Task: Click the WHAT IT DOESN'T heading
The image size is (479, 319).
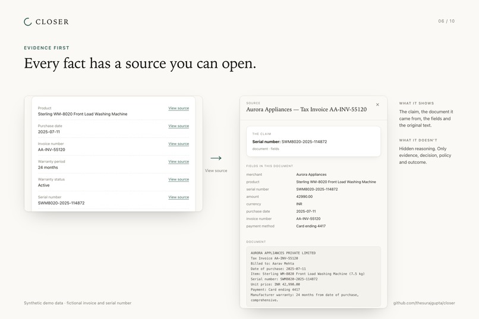Action: point(418,140)
